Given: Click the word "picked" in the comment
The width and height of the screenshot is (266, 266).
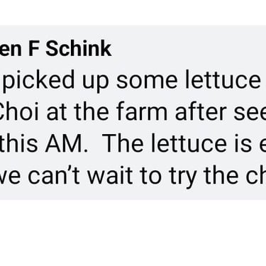Looking at the screenshot, I should 38,81.
